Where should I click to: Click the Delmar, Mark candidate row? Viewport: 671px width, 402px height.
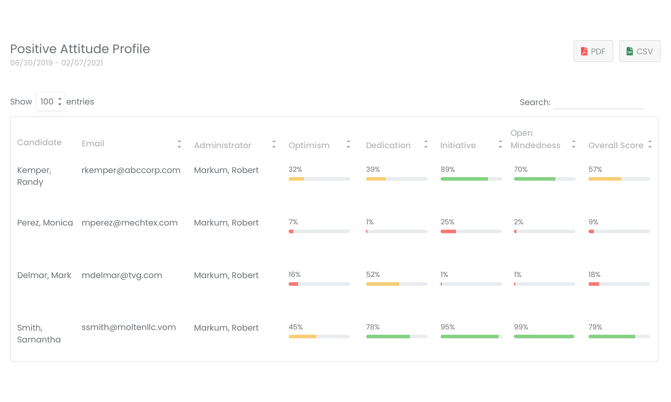(44, 275)
